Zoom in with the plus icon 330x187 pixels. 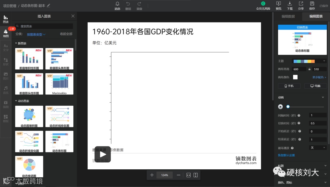152,175
